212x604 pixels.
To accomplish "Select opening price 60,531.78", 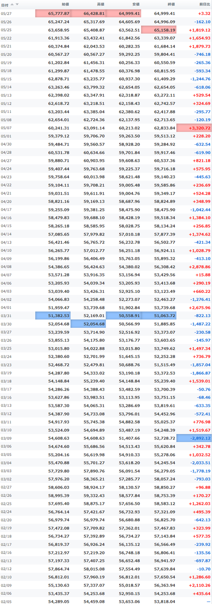I will [x=59, y=153].
